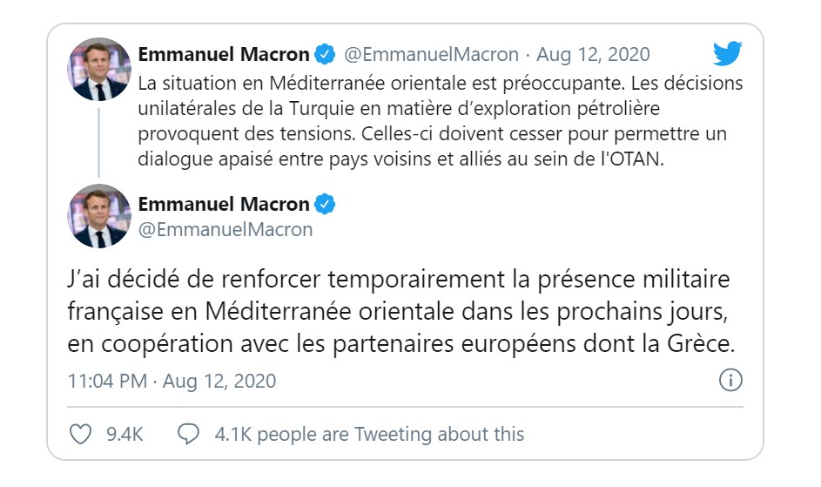Click the 11:04 PM timestamp
Screen dimensions: 821x487
(x=107, y=381)
